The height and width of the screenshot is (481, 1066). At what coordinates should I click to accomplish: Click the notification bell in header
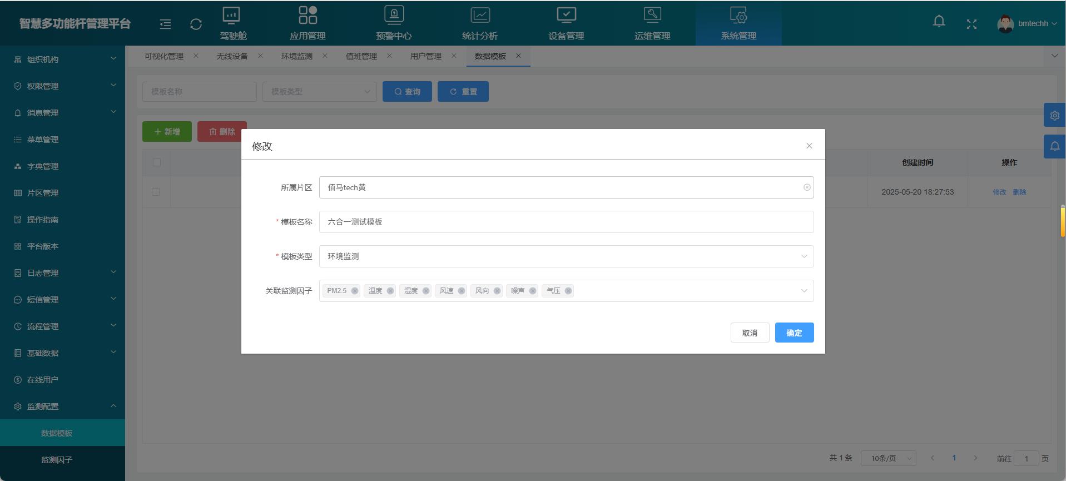(x=939, y=22)
